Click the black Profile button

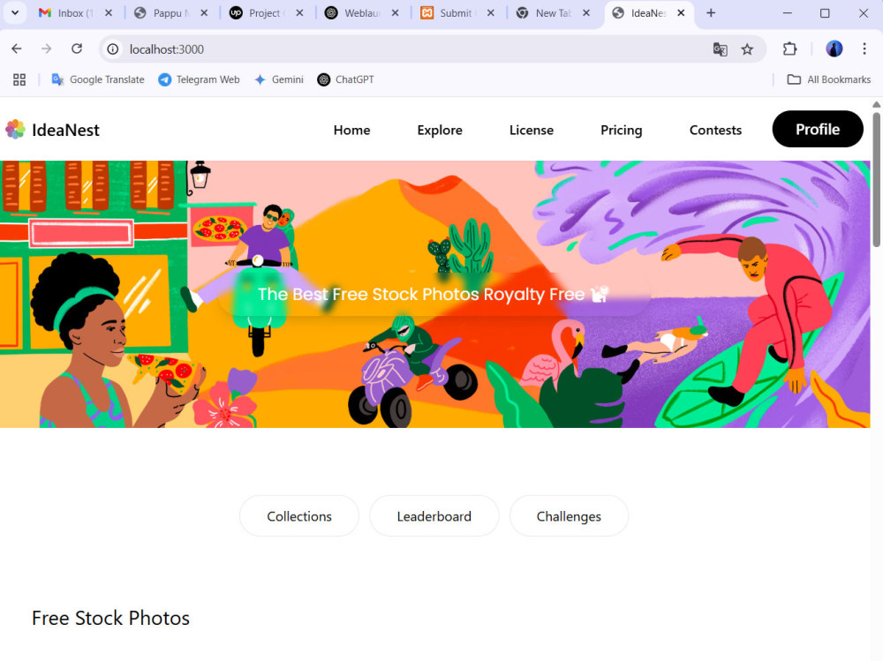coord(818,129)
